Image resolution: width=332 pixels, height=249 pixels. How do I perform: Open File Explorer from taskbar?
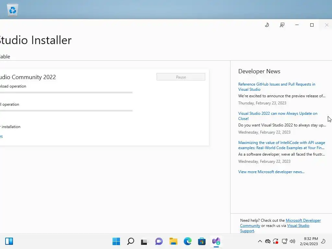(x=173, y=241)
